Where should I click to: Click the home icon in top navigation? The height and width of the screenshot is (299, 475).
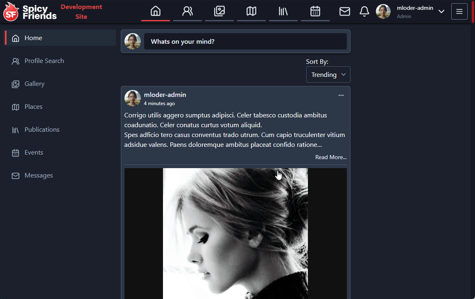click(x=156, y=11)
